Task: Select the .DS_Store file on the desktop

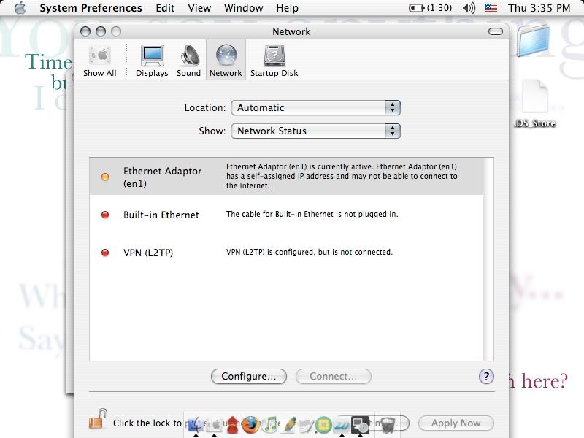Action: [535, 104]
